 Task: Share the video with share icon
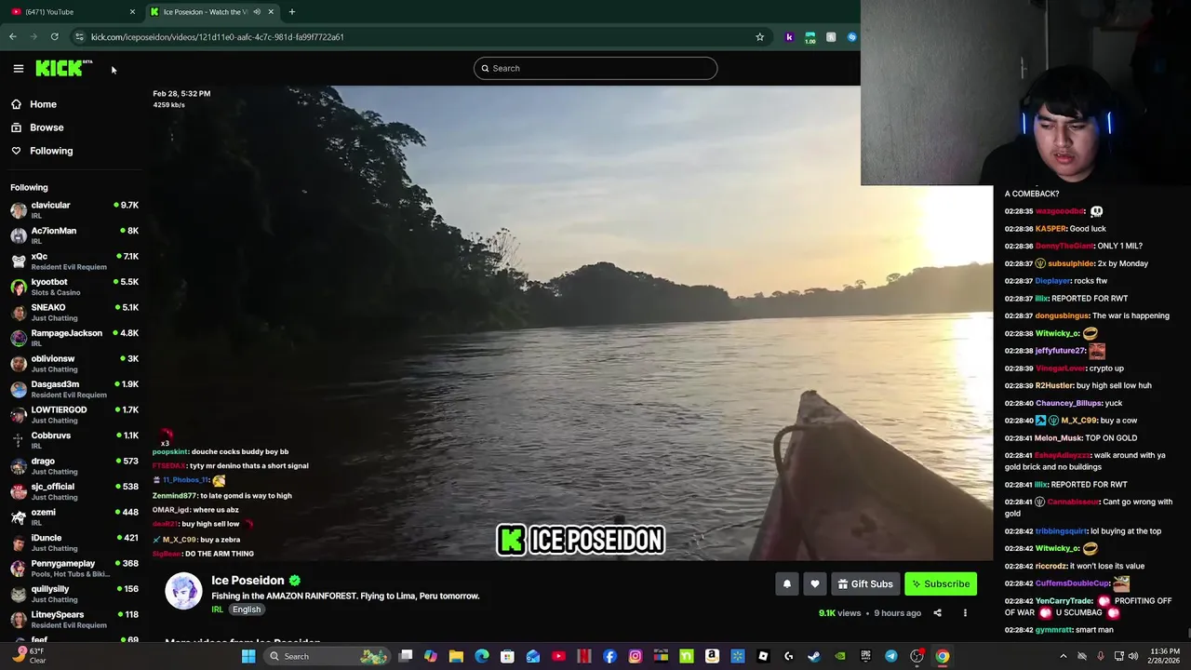[937, 613]
